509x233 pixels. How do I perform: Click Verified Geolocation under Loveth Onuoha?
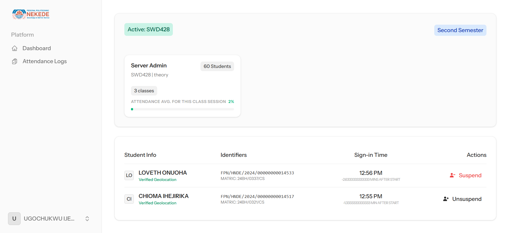[157, 180]
